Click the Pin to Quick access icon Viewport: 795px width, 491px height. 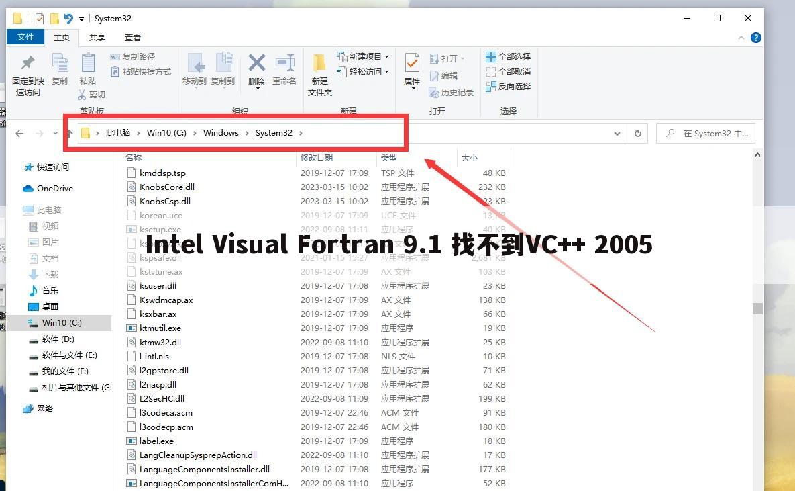click(28, 63)
